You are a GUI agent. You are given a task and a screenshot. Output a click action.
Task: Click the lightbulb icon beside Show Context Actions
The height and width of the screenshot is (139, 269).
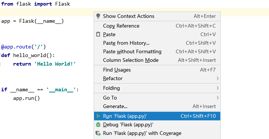[98, 16]
